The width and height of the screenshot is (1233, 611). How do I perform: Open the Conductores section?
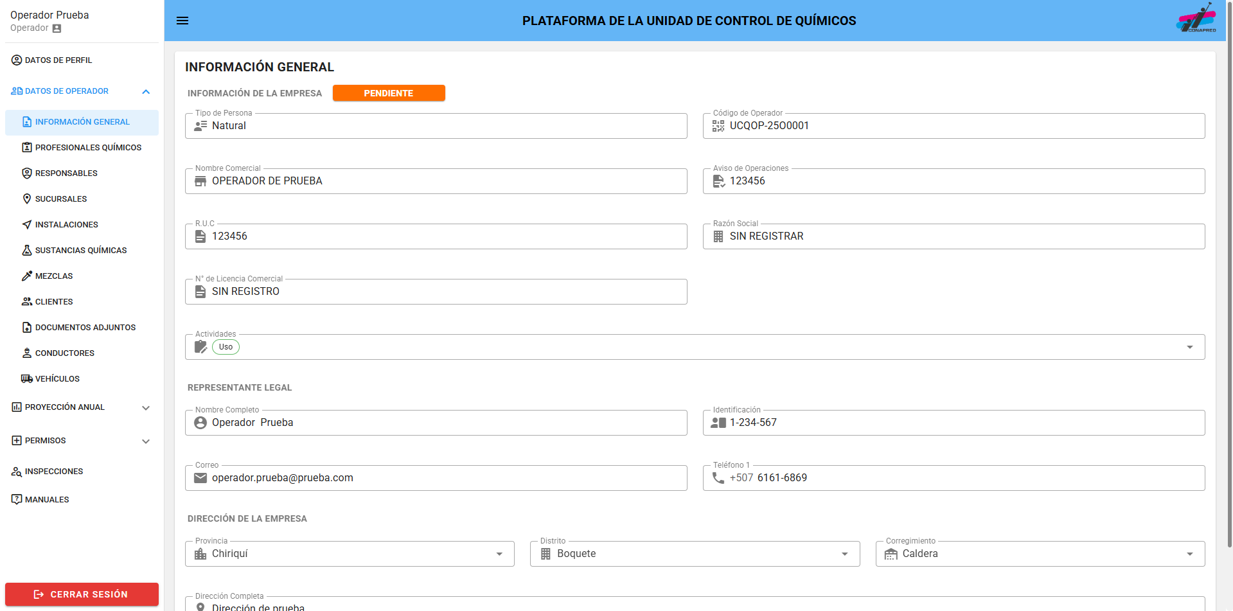(65, 353)
